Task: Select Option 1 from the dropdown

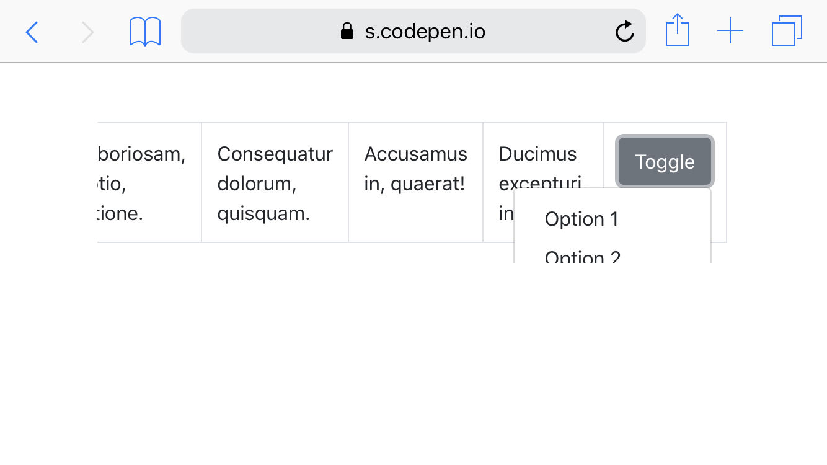Action: coord(581,218)
